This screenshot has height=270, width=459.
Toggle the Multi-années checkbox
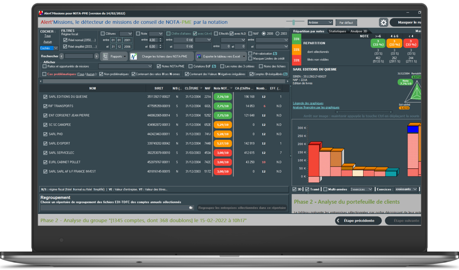pos(325,189)
